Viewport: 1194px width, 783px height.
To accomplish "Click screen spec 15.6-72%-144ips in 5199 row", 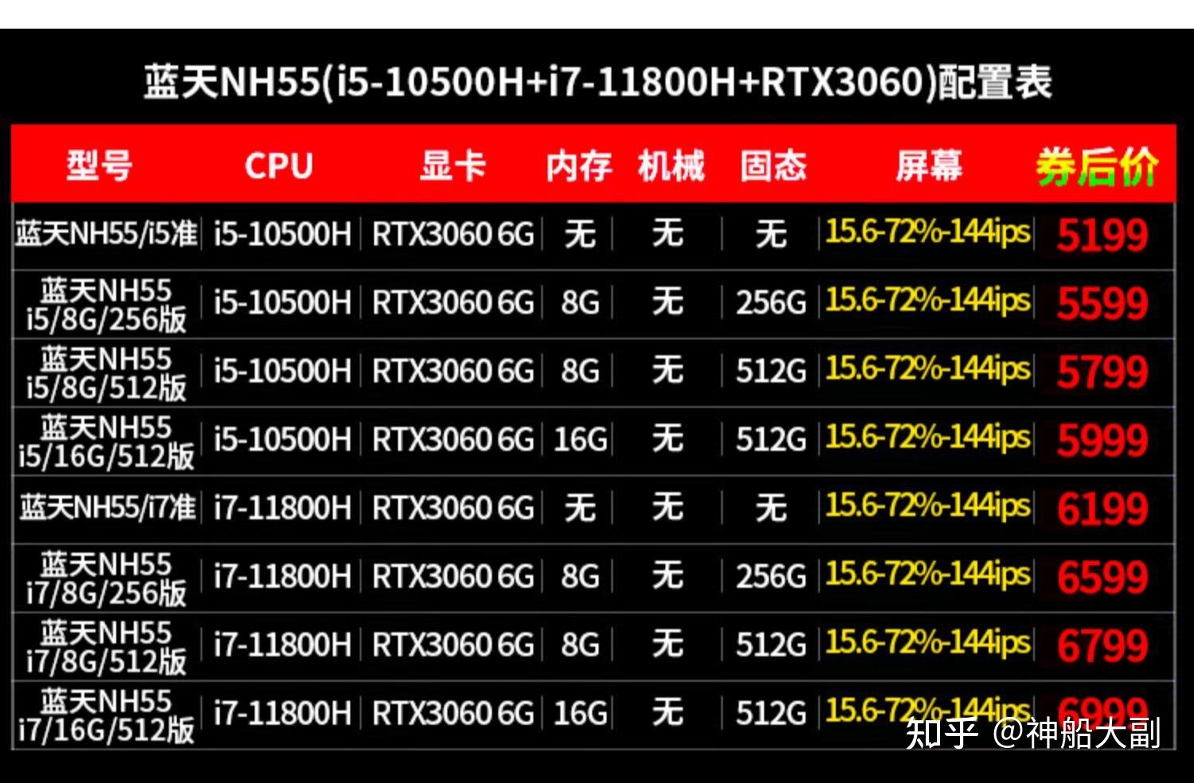I will (928, 232).
